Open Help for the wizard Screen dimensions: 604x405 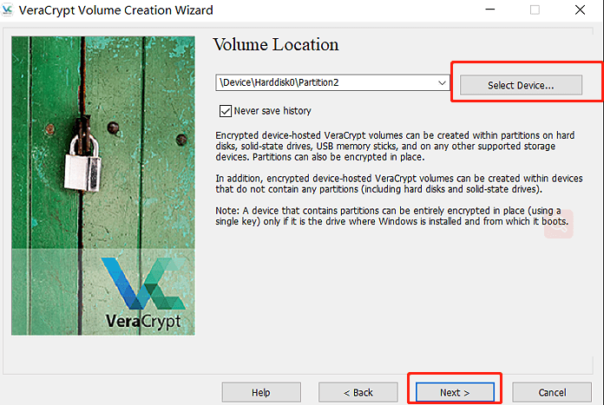[261, 392]
